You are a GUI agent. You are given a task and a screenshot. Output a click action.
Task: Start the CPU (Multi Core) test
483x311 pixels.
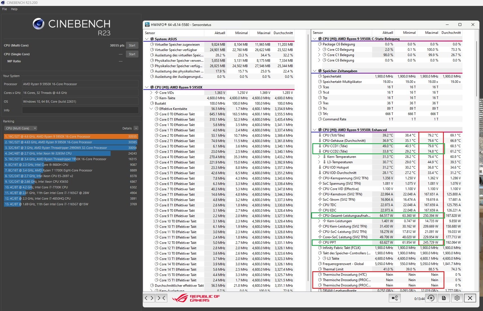[132, 45]
